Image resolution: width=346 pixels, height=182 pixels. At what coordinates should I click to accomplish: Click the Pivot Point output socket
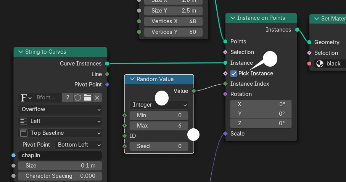pyautogui.click(x=107, y=85)
